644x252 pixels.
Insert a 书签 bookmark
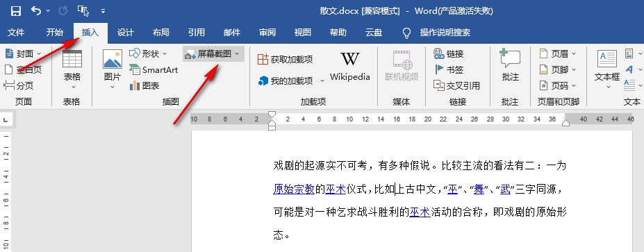tap(449, 70)
